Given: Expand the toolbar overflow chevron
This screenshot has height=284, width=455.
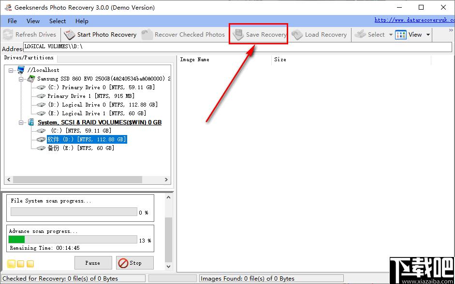Looking at the screenshot, I should [x=451, y=30].
